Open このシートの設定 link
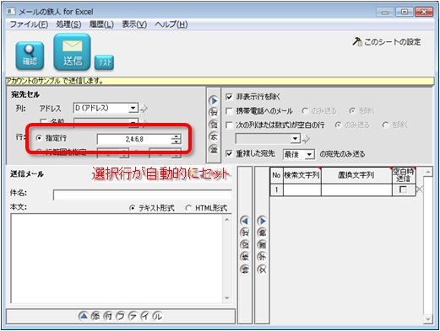Image resolution: width=440 pixels, height=331 pixels. 393,42
